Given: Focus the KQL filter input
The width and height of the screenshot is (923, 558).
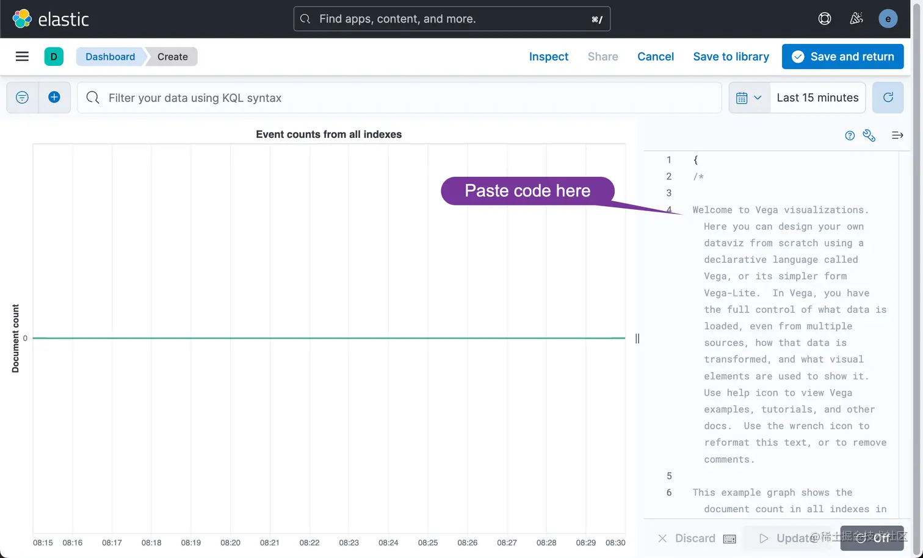Looking at the screenshot, I should (403, 98).
